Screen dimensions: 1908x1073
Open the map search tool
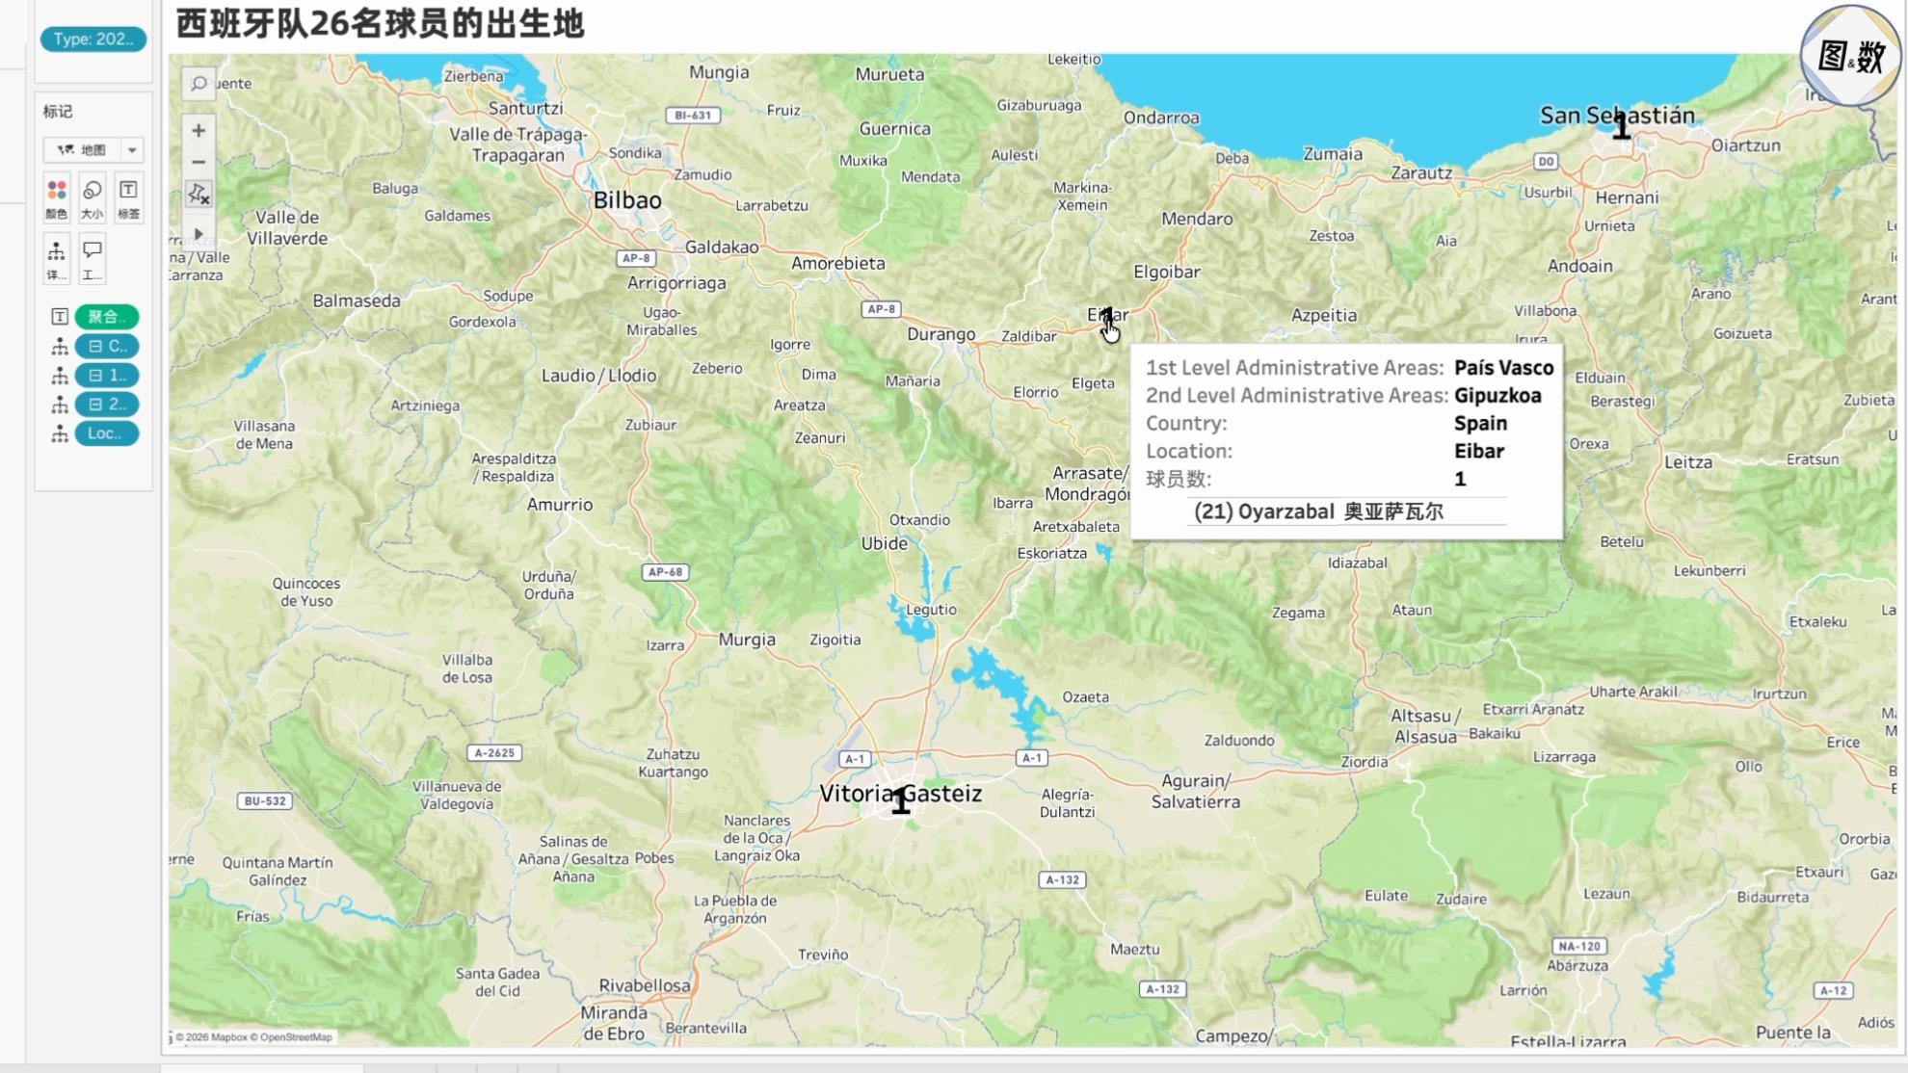199,84
